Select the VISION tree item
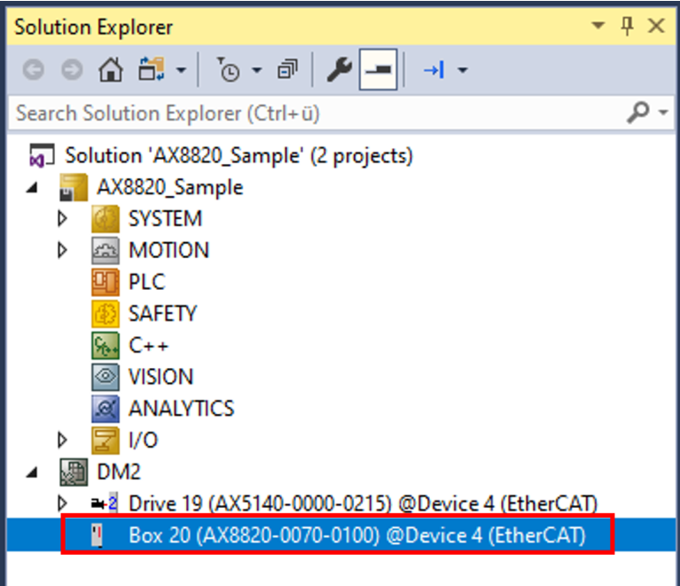 (x=160, y=377)
